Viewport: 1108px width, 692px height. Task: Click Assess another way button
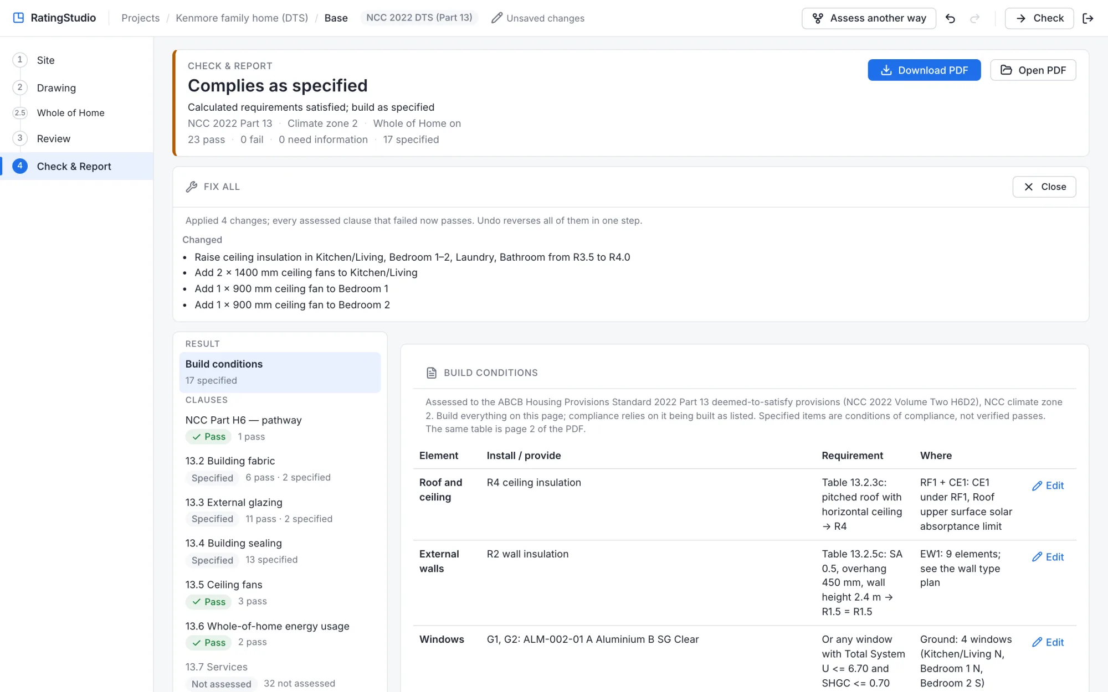click(869, 18)
